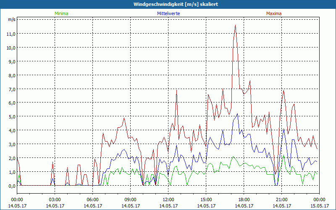
Task: Click the 15:00 time axis label
Action: tap(206, 200)
